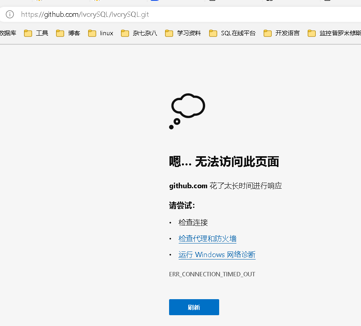361x326 pixels.
Task: Click the blue 刷新 button
Action: [194, 307]
